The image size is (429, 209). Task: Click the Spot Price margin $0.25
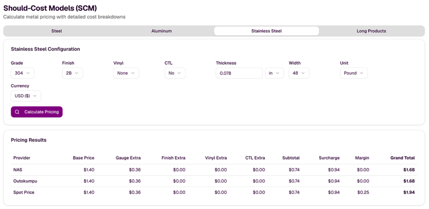click(x=363, y=192)
